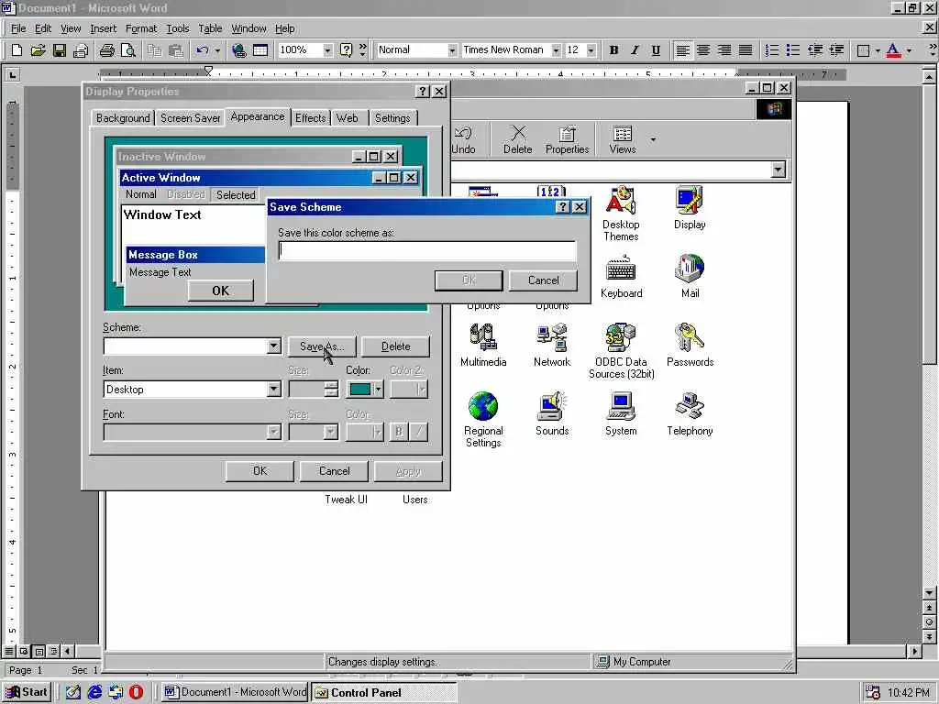Open the Regional Settings icon

pyautogui.click(x=483, y=420)
